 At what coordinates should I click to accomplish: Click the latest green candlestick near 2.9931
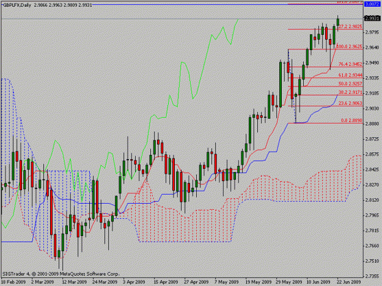338,22
